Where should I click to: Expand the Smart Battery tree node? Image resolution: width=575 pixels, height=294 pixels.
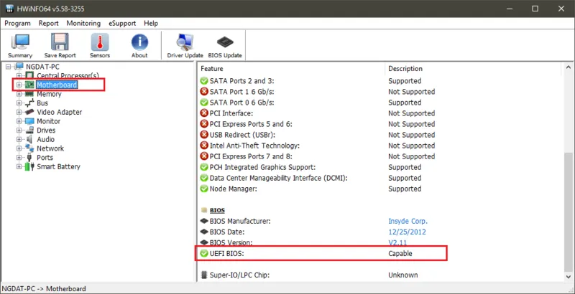pyautogui.click(x=19, y=167)
